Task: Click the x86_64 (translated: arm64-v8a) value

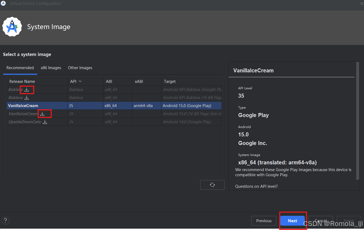Action: [x=277, y=162]
